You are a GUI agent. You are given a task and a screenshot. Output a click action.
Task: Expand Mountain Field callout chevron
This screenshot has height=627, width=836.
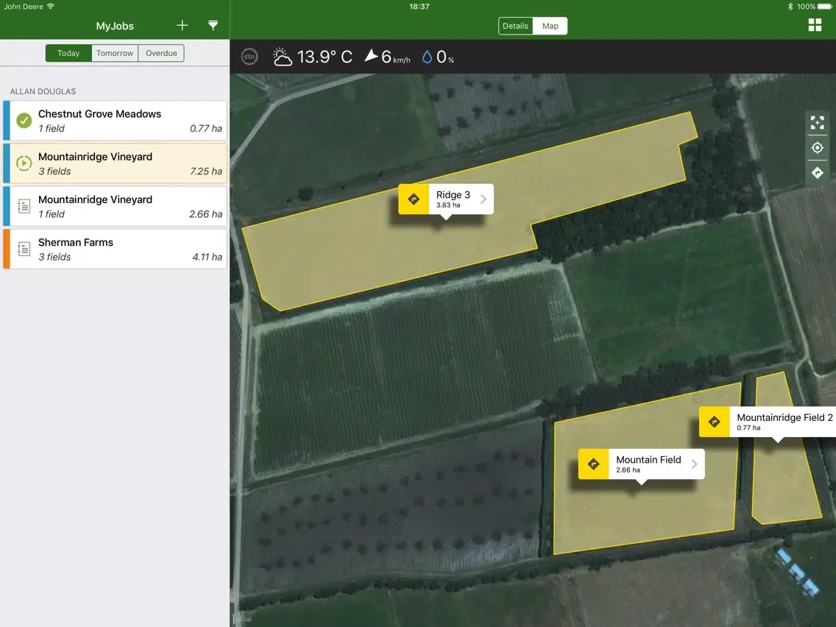(x=694, y=464)
